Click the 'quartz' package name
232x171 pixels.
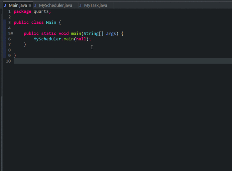coord(41,12)
